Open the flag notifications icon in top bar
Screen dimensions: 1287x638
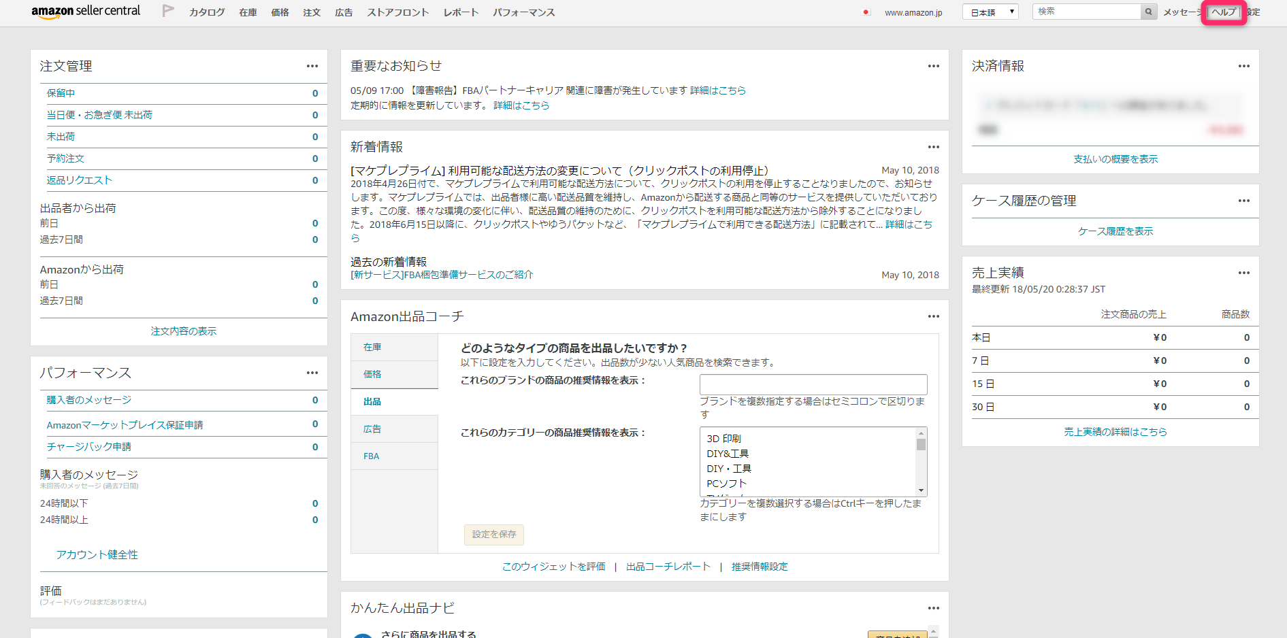tap(167, 12)
